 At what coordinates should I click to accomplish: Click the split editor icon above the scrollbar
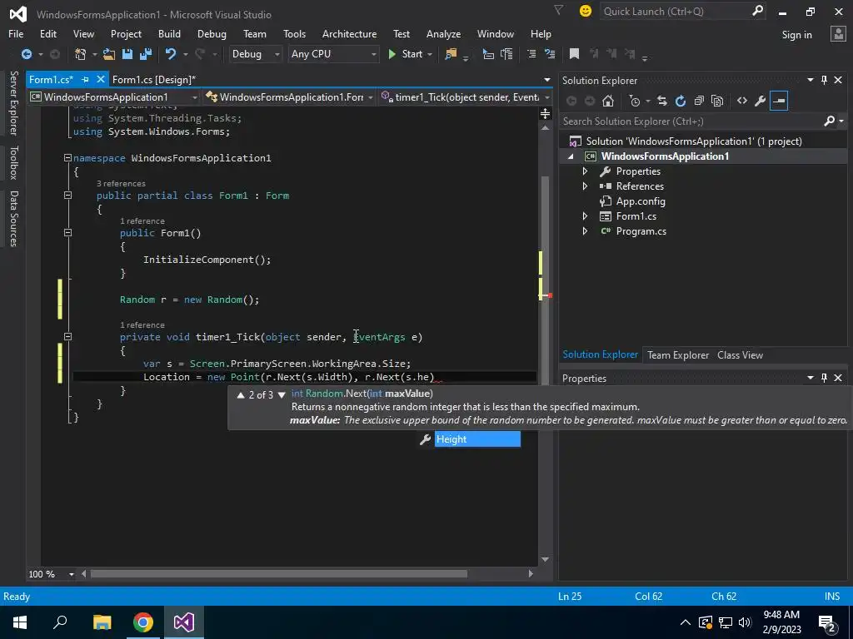tap(545, 113)
